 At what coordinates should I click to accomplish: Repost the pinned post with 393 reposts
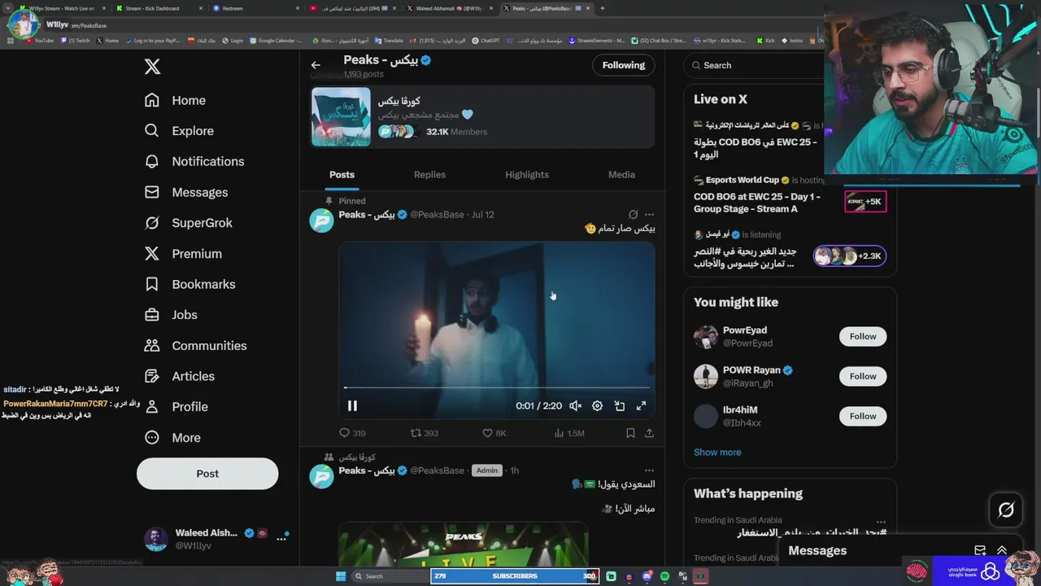click(424, 433)
